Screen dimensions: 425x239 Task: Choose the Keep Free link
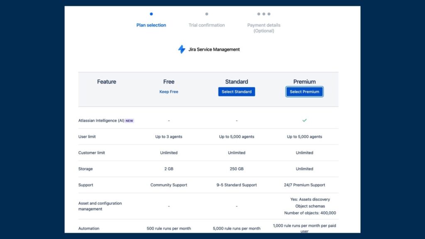[169, 92]
